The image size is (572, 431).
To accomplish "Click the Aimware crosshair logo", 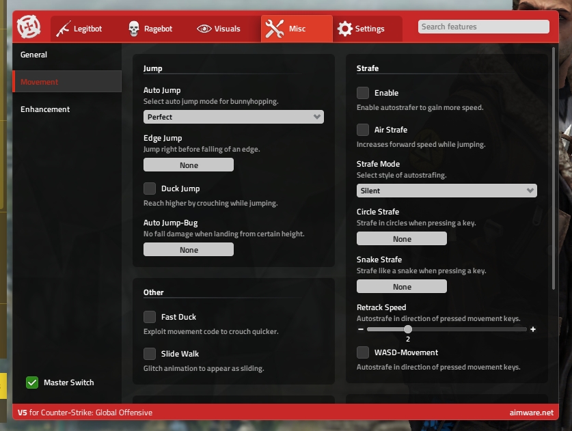I will pos(29,28).
